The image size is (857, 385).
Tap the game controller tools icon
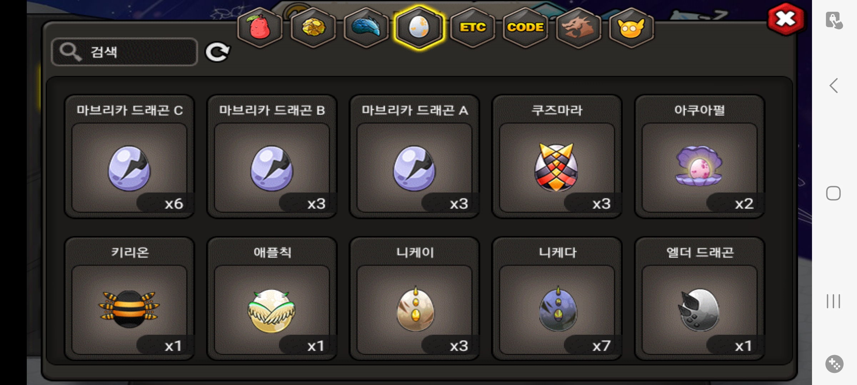(x=834, y=364)
